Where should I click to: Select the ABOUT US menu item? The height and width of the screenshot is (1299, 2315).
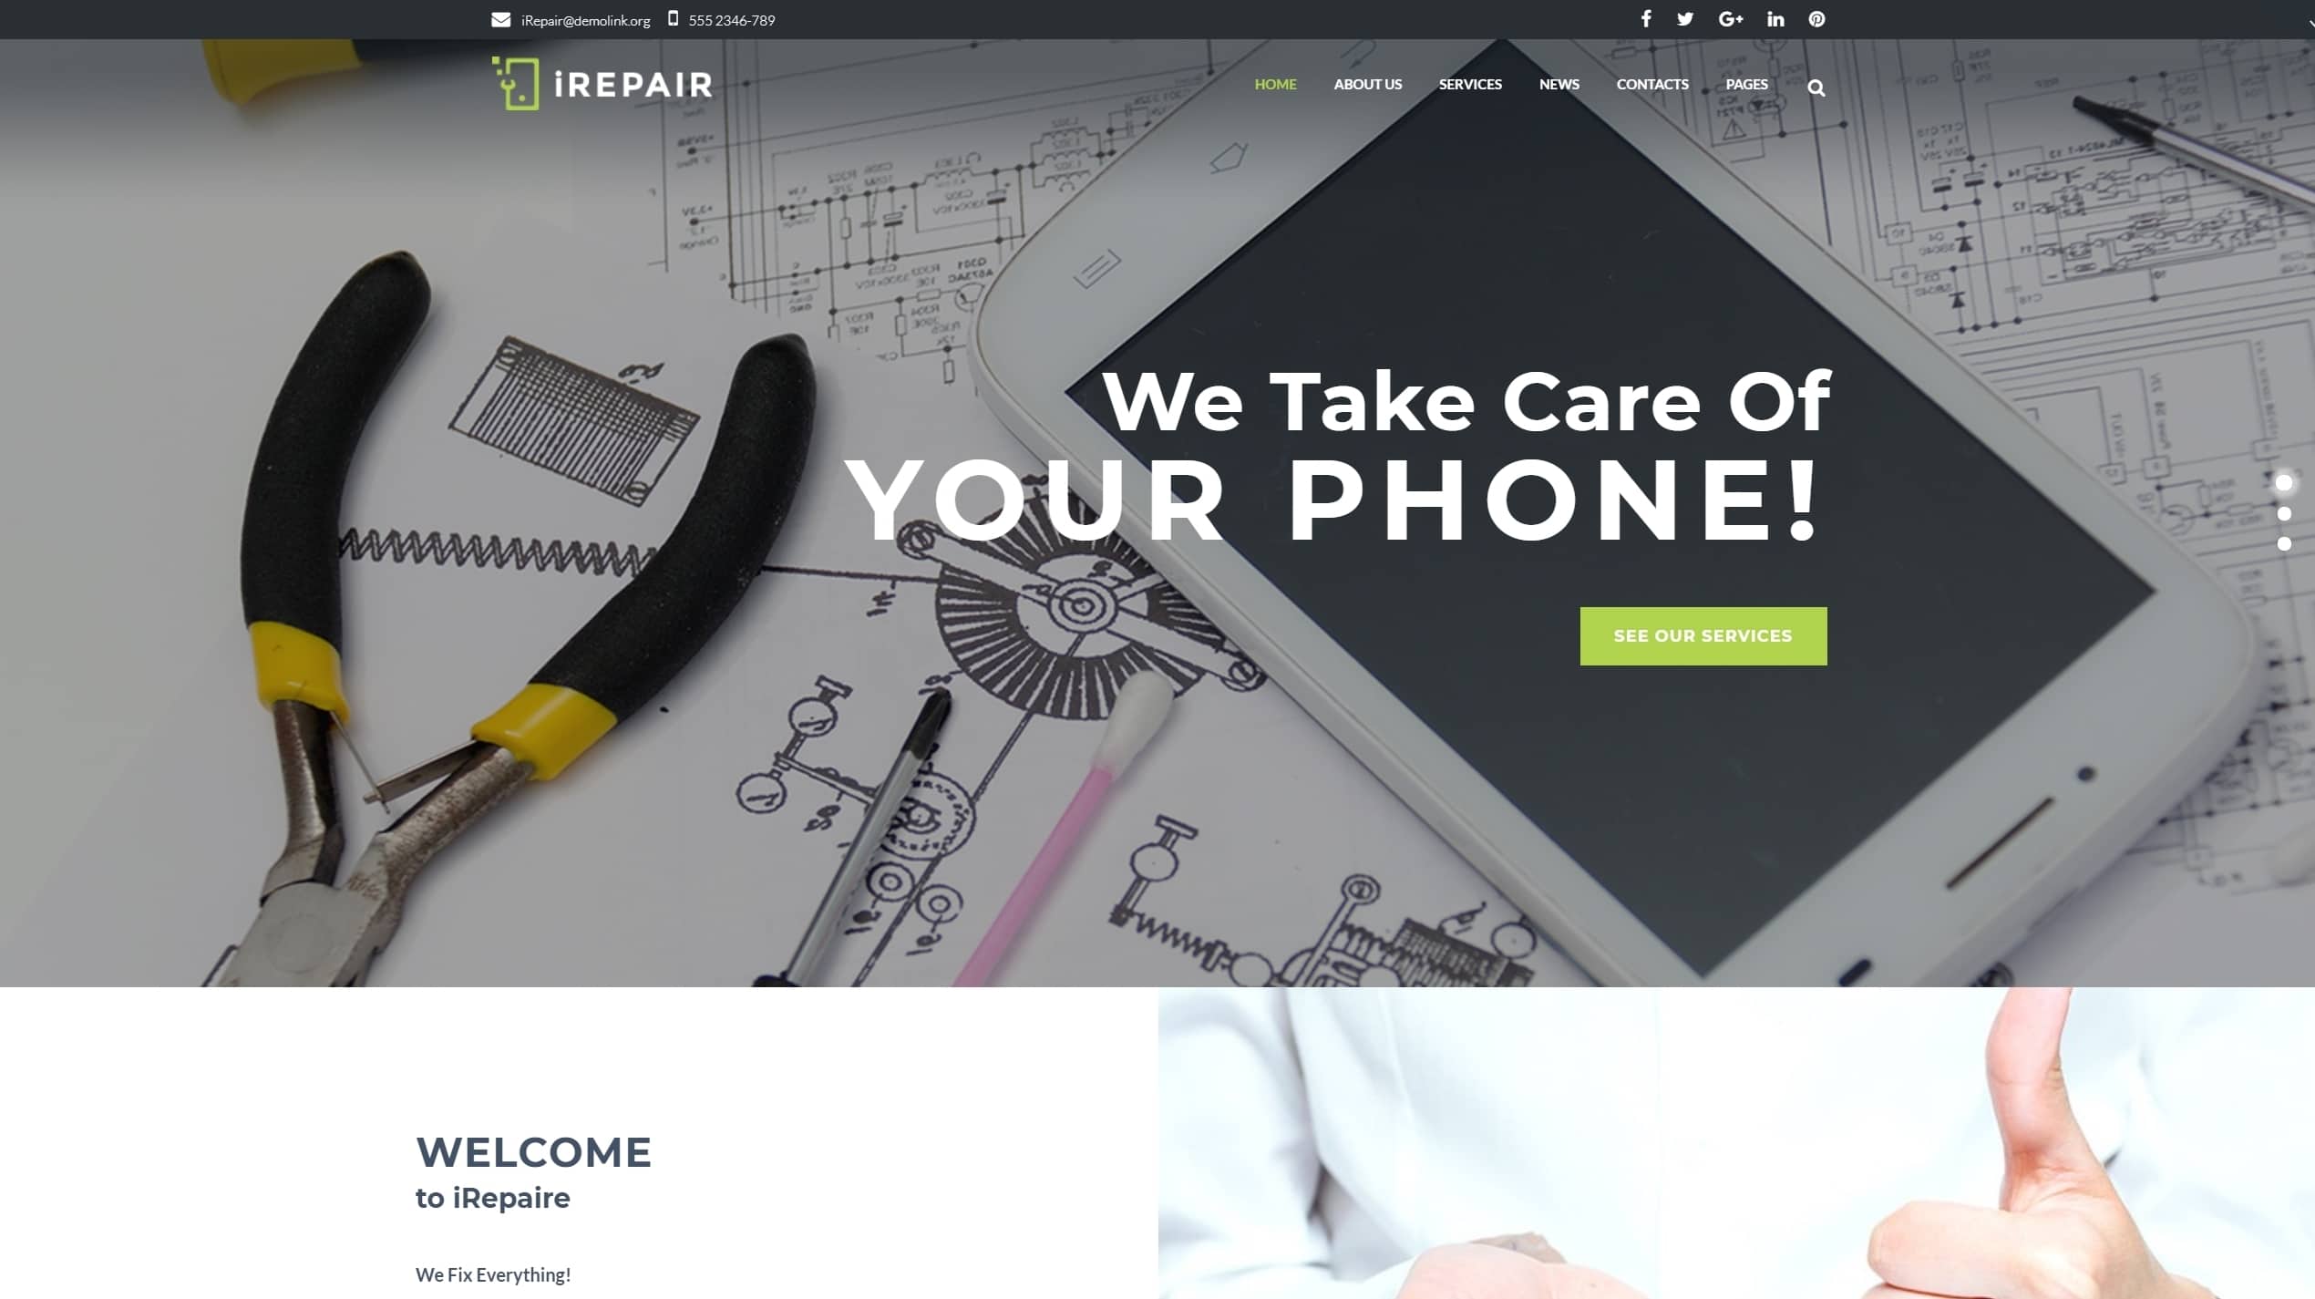click(x=1367, y=83)
